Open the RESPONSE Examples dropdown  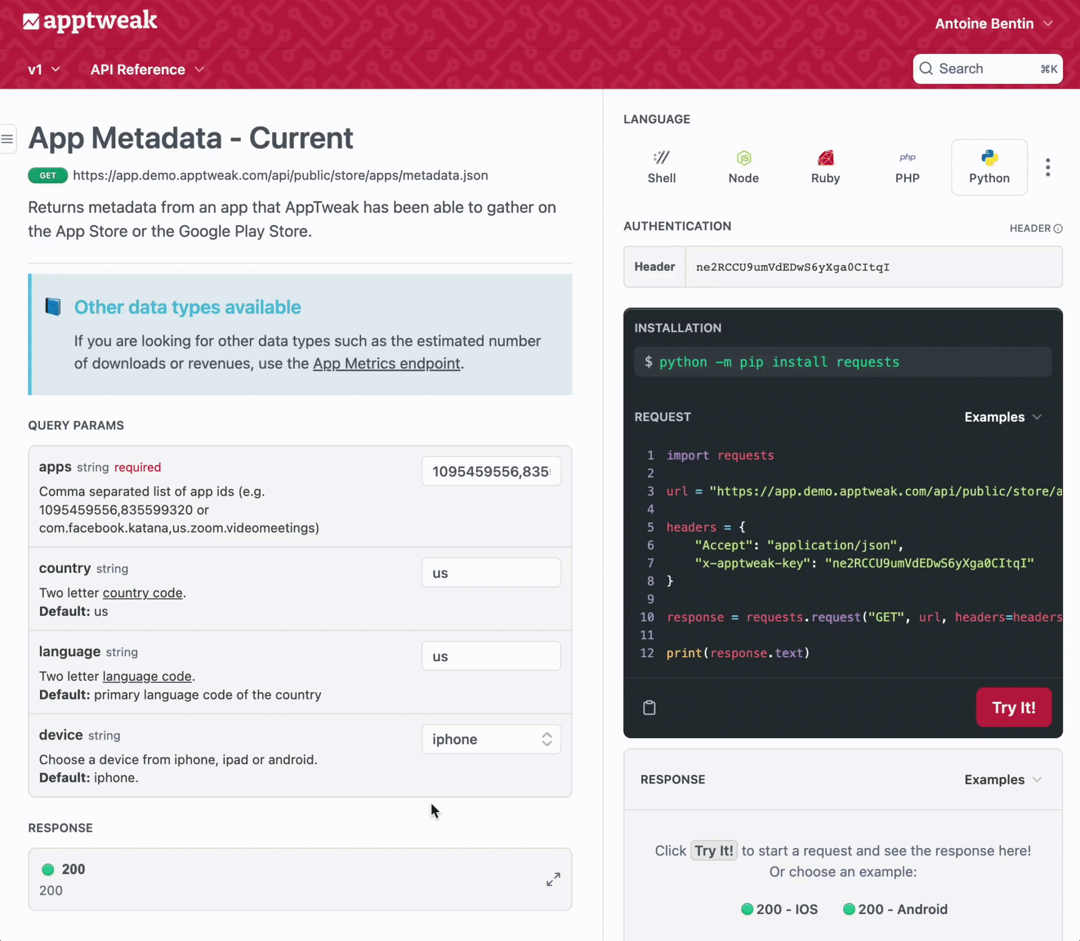click(1003, 779)
